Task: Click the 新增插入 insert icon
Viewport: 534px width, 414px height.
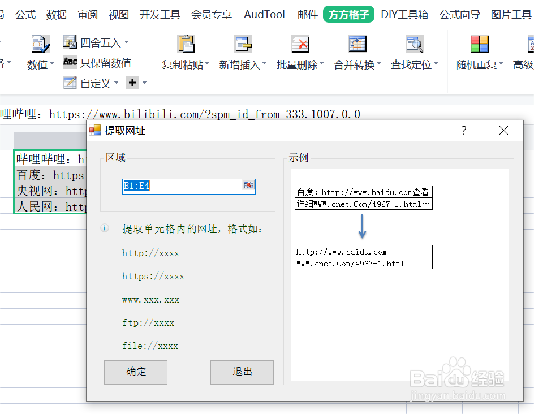Action: point(243,44)
